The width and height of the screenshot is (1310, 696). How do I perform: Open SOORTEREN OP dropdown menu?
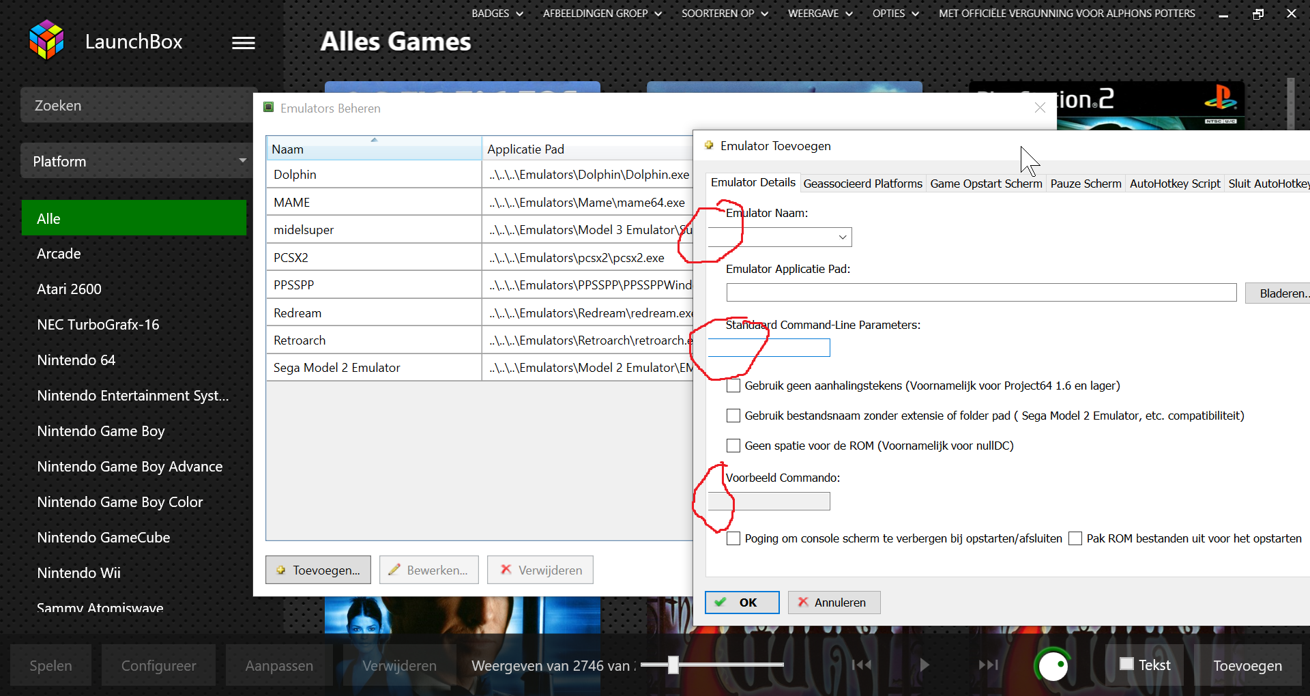pyautogui.click(x=725, y=13)
